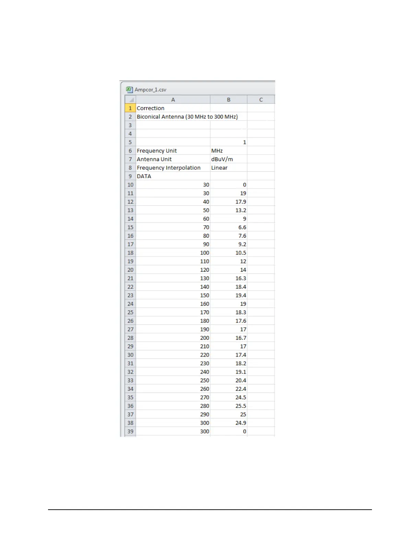The height and width of the screenshot is (544, 420).
Task: Click the value 18.2 in row 31
Action: click(229, 363)
